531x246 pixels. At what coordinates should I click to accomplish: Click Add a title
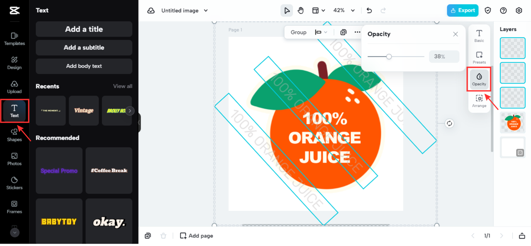(x=84, y=29)
